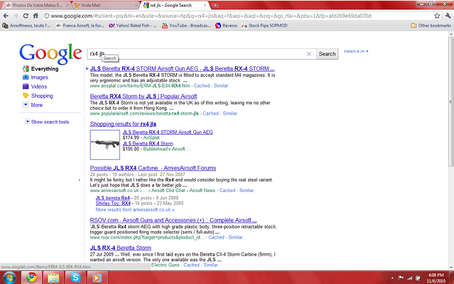Open Shopping results for rx4 jls
454x284 pixels.
point(123,124)
